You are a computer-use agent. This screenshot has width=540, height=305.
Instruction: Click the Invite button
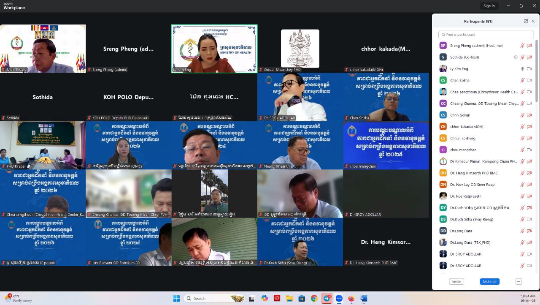pyautogui.click(x=456, y=281)
